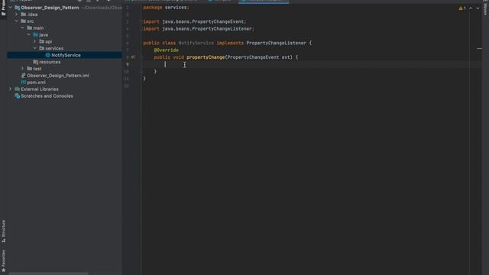Click the yellow warning stripe in the scrollbar
The image size is (489, 275).
pos(479,48)
